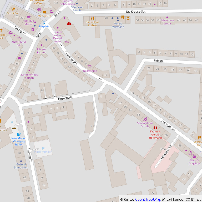Click building number 80 on Leipziger Str.
202x202 pixels.
point(54,48)
